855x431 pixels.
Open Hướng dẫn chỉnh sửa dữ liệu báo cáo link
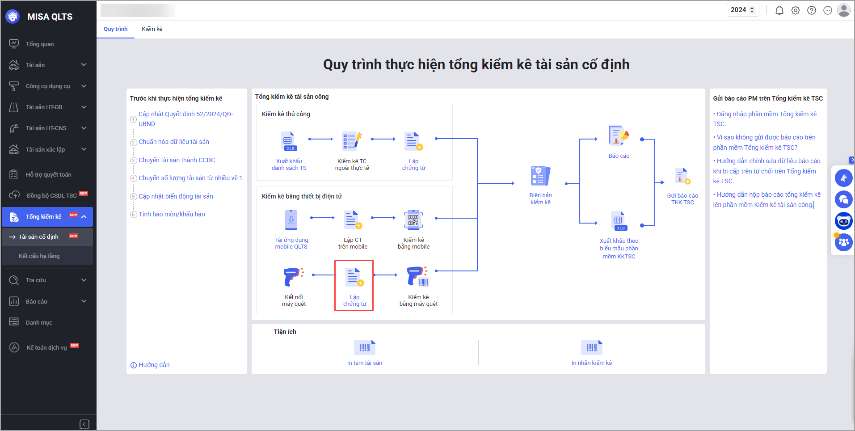coord(767,171)
